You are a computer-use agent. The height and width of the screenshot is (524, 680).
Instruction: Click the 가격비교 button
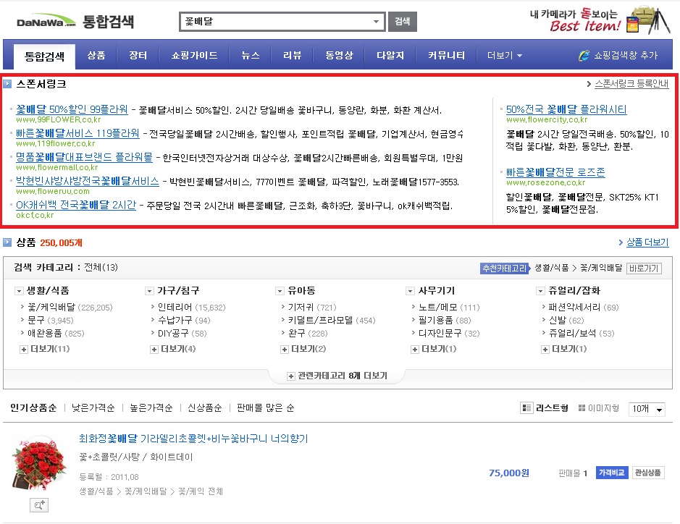pyautogui.click(x=612, y=473)
